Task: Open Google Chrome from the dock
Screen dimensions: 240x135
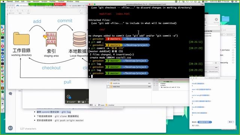Action: (3, 67)
